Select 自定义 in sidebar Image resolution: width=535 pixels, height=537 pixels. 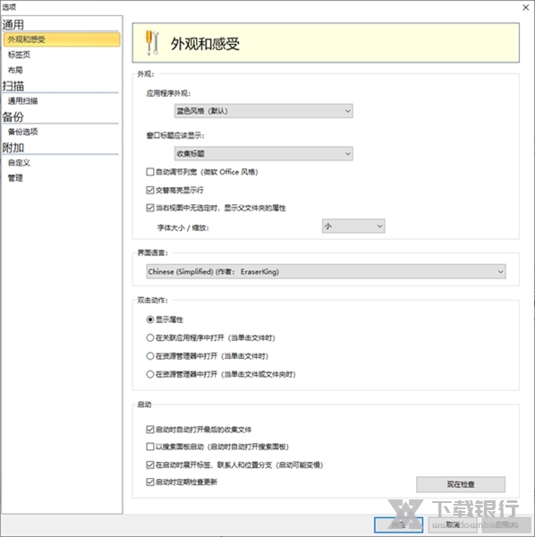coord(19,163)
